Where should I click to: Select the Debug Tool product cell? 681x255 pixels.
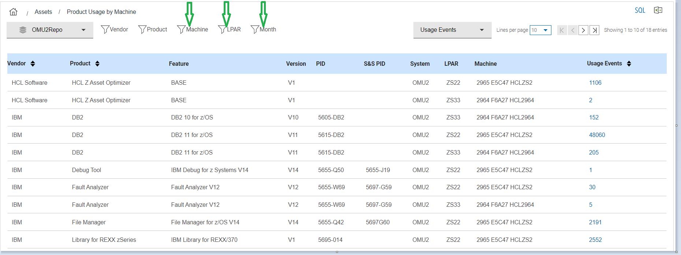86,170
